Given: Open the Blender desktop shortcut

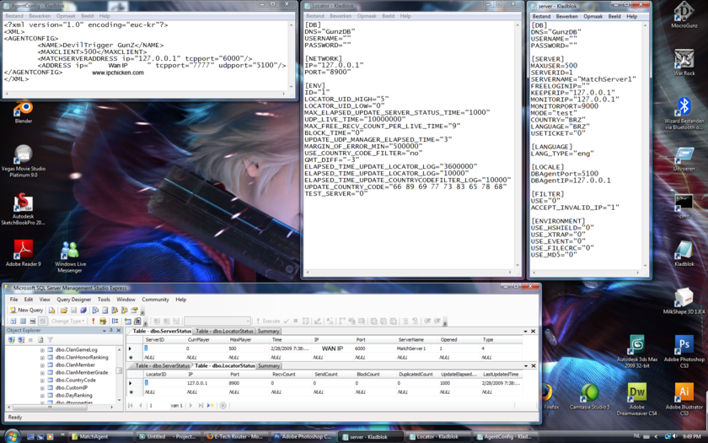Looking at the screenshot, I should 23,109.
